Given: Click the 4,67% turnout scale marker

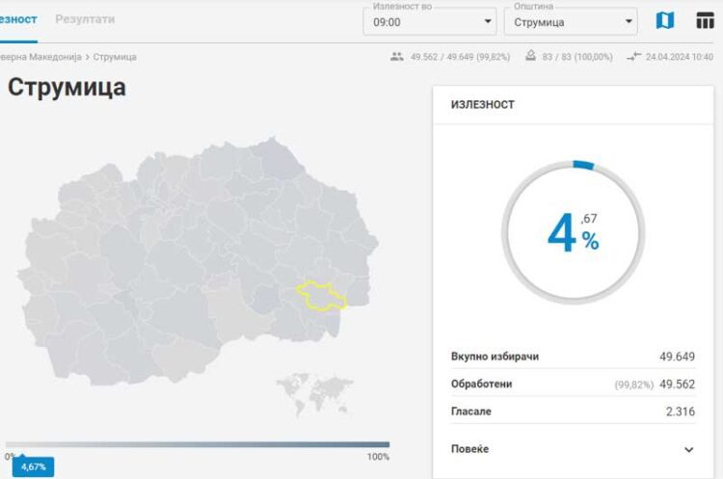Looking at the screenshot, I should 33,466.
